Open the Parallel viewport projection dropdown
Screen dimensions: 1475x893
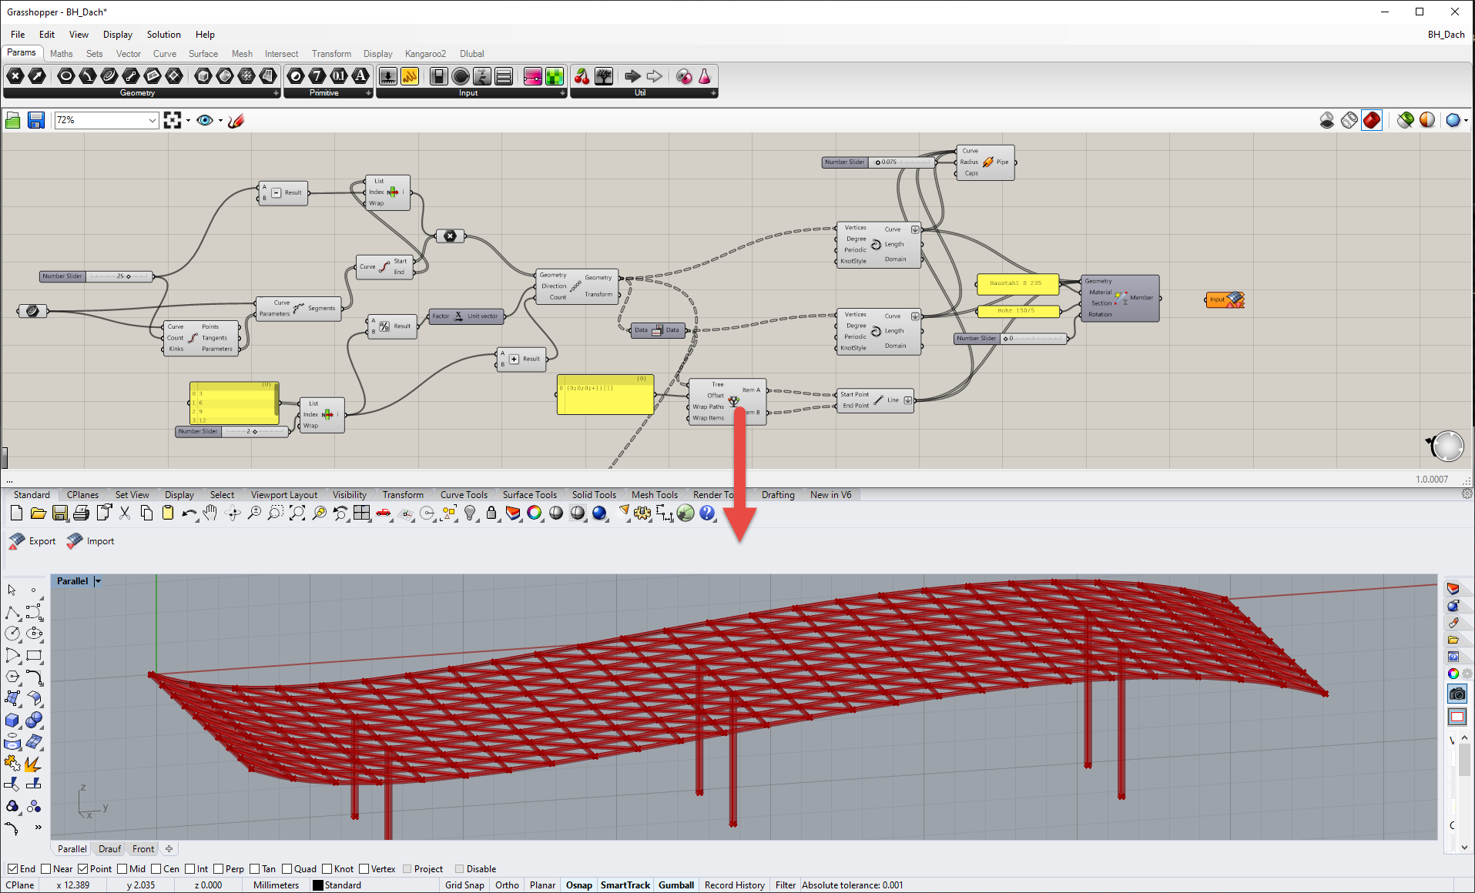pos(97,580)
